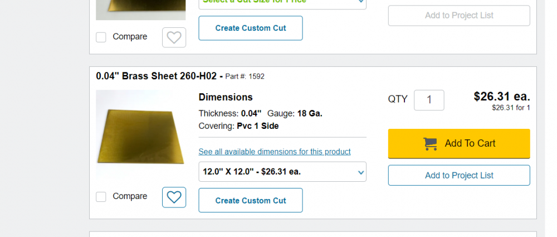The width and height of the screenshot is (557, 237).
Task: Click the 0.04" Brass Sheet 260-H02 title
Action: pos(159,76)
